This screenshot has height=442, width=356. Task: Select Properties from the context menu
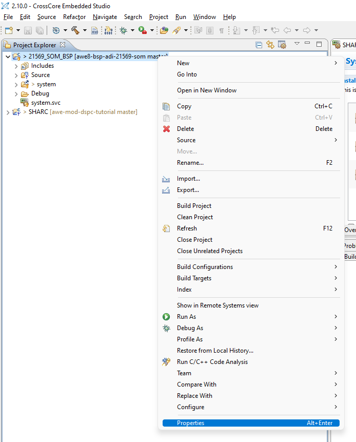(191, 423)
